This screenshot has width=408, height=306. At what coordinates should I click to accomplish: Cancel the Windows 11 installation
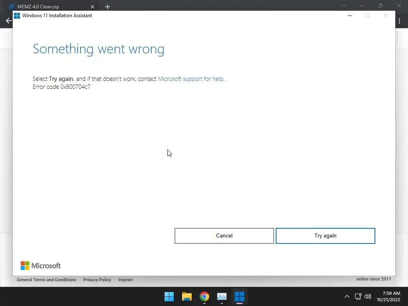[x=224, y=236]
